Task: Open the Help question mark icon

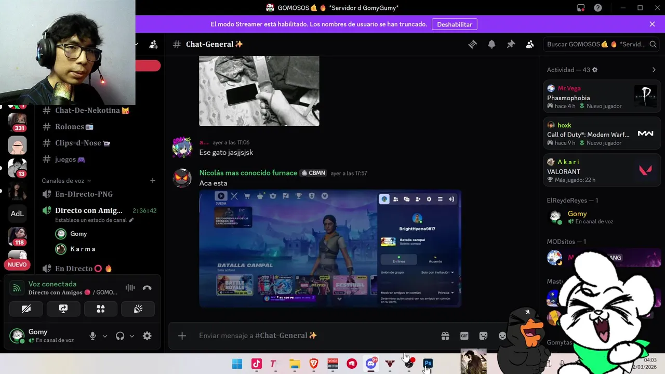Action: [598, 8]
